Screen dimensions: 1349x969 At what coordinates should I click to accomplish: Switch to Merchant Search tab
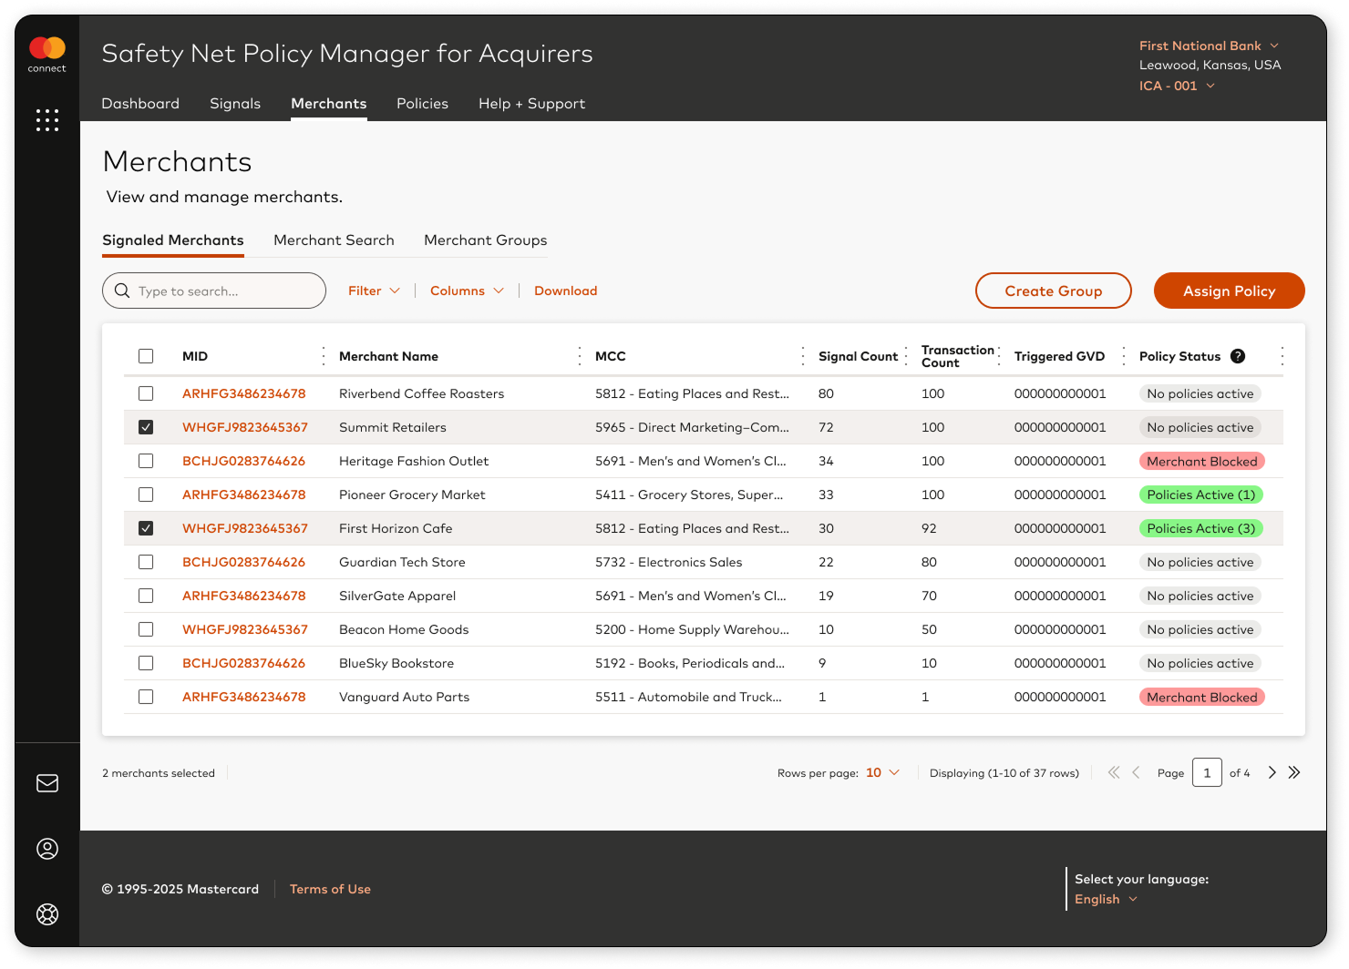point(334,240)
